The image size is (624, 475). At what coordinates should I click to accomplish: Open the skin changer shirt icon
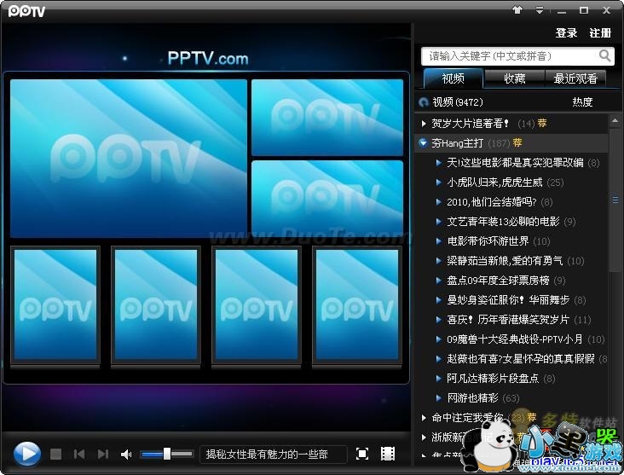517,10
